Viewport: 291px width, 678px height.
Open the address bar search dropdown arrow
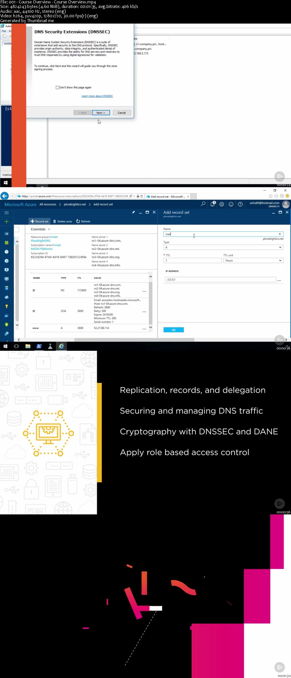(134, 196)
